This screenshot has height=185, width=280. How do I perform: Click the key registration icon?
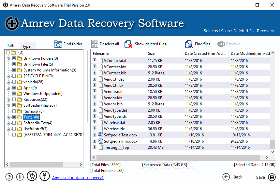pyautogui.click(x=45, y=176)
